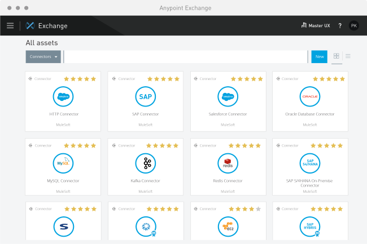Viewport: 367px width, 244px height.
Task: Click the All assets heading
Action: [x=42, y=43]
